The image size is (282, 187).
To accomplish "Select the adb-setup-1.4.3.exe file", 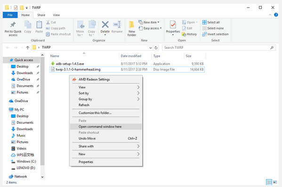I will (x=70, y=64).
